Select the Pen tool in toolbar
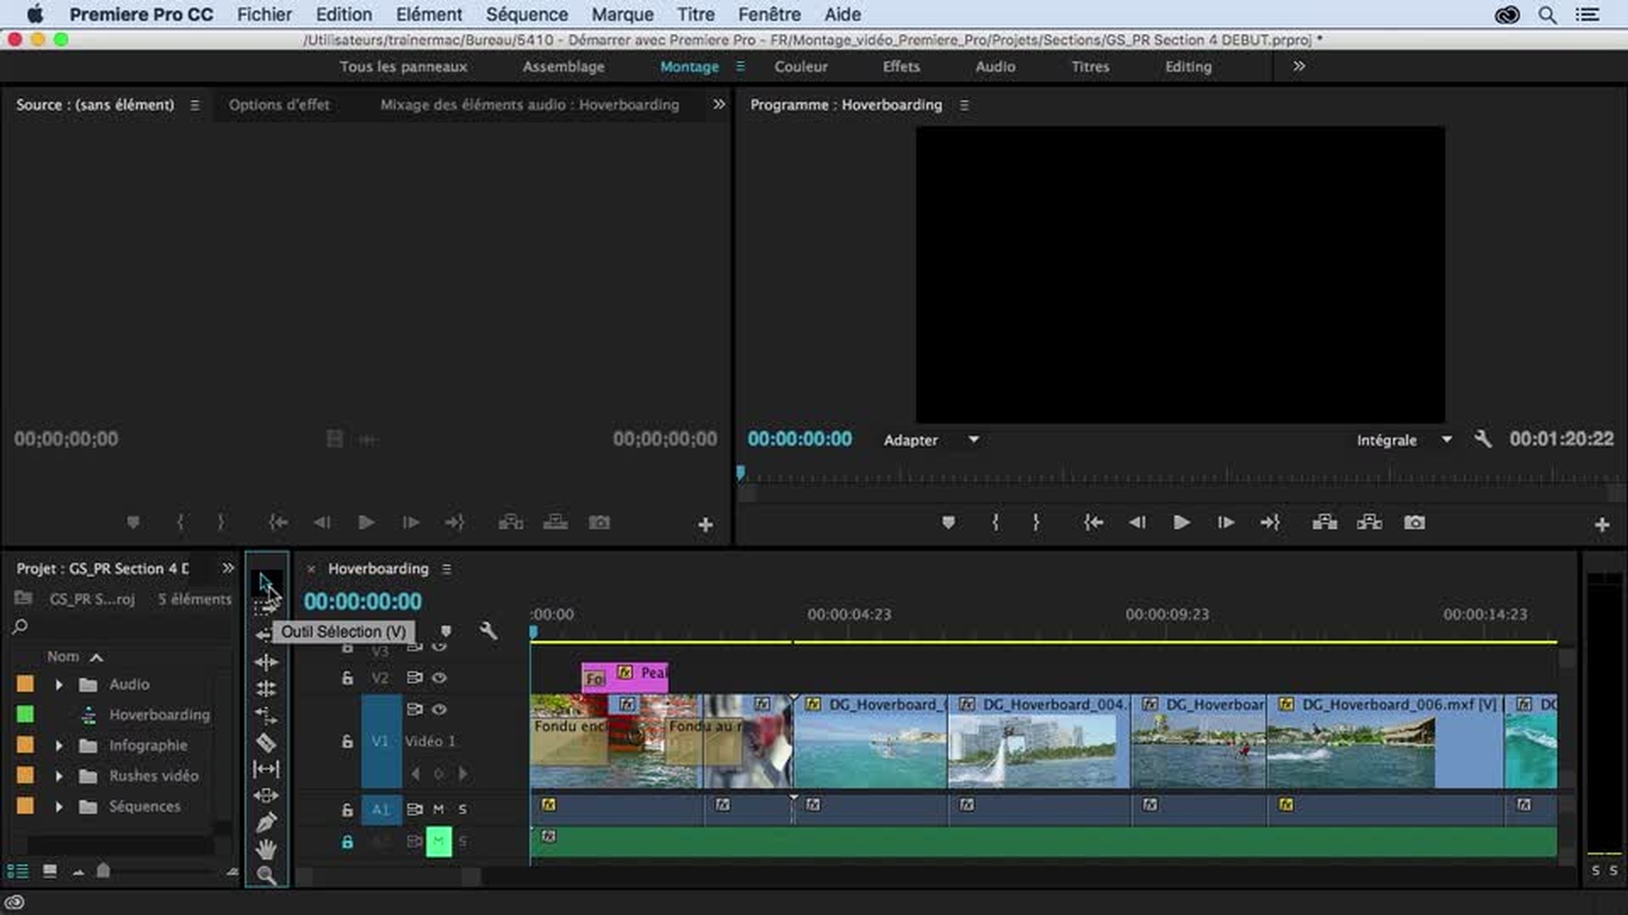The width and height of the screenshot is (1628, 915). coord(265,822)
